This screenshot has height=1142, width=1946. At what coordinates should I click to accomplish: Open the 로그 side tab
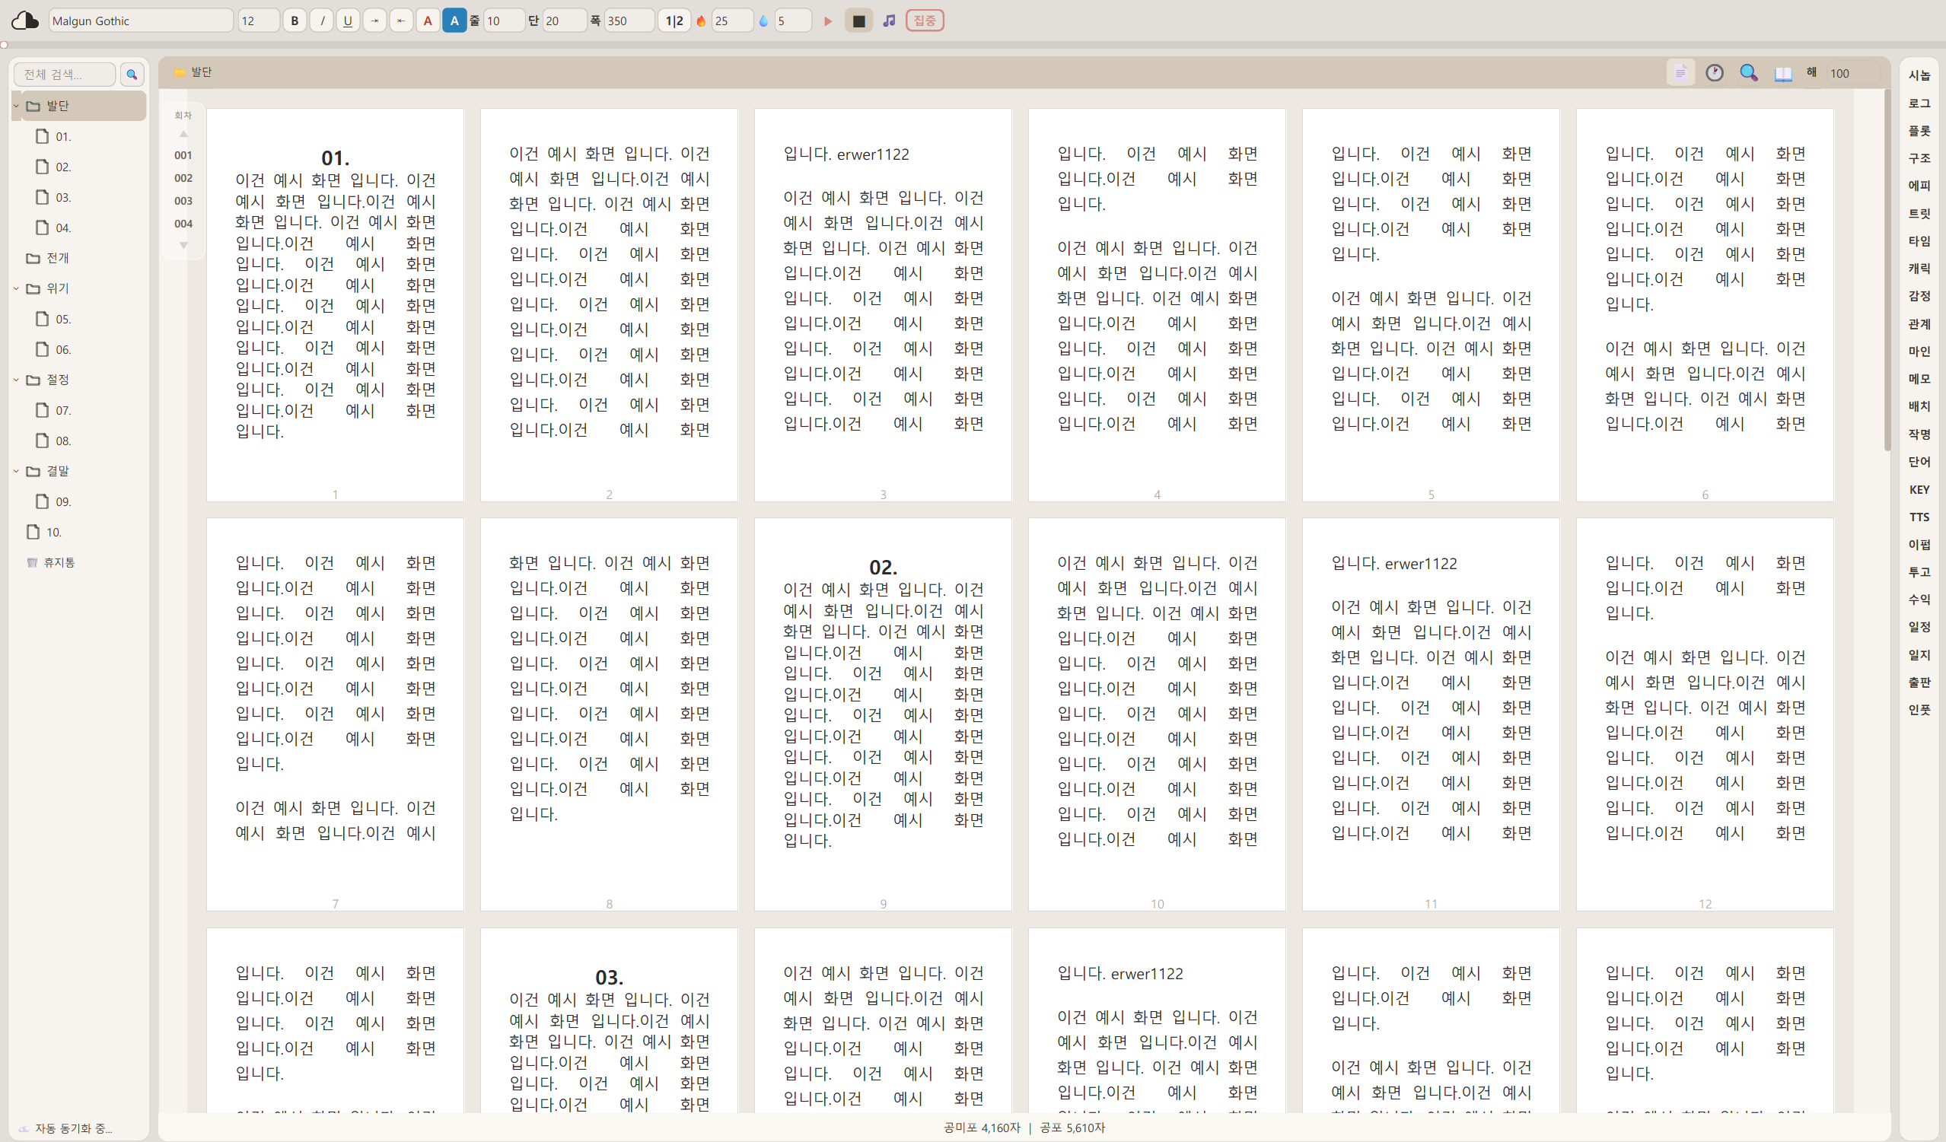(1919, 103)
